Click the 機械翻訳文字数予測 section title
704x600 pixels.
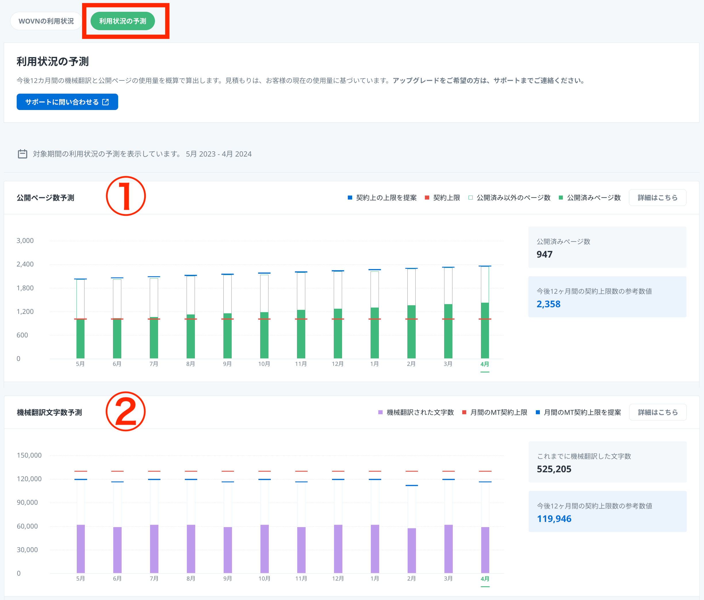pos(50,412)
